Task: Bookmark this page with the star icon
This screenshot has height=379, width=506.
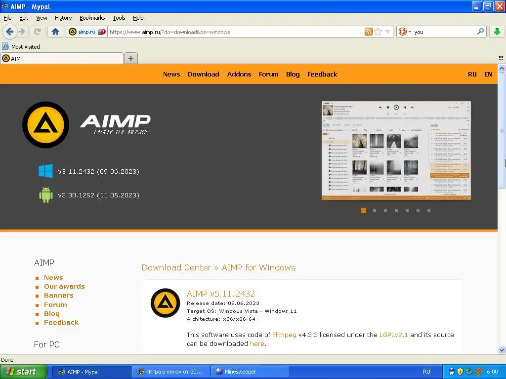Action: point(378,32)
